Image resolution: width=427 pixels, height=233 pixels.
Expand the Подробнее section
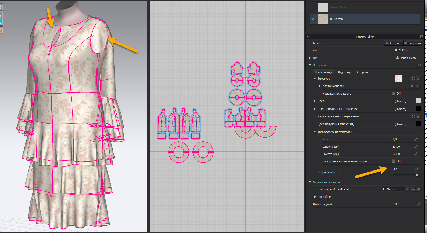315,197
